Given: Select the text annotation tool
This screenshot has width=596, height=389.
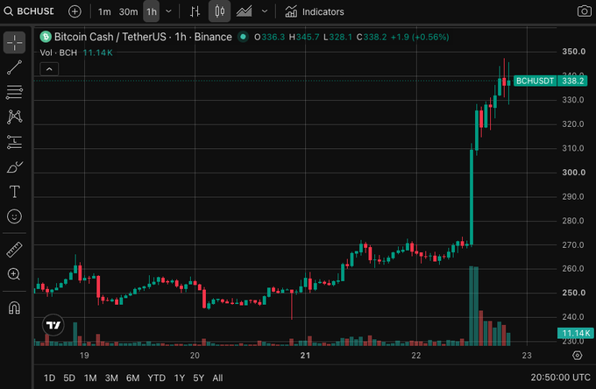Looking at the screenshot, I should pos(14,192).
